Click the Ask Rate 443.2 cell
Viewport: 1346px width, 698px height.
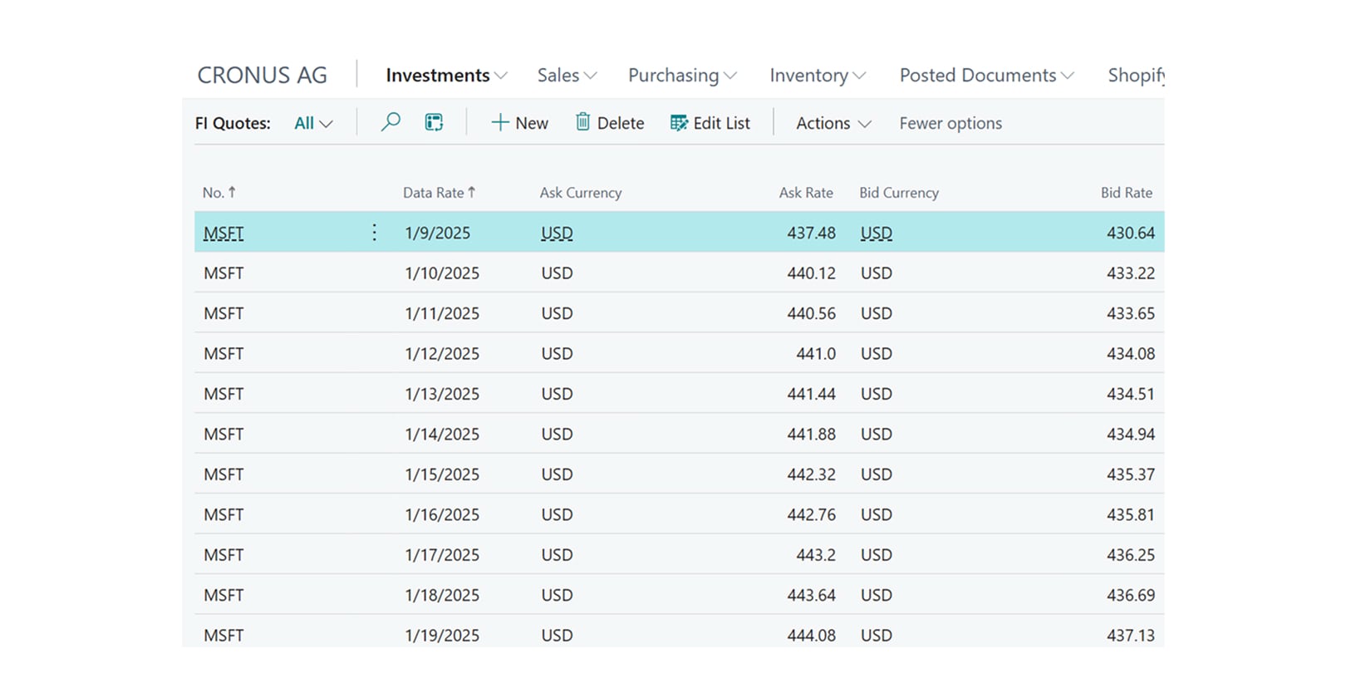tap(816, 555)
